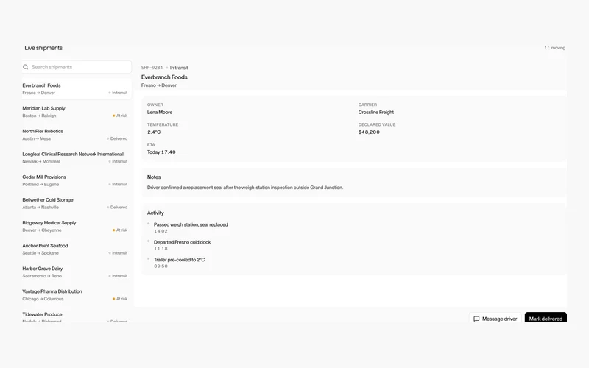Click the chat bubble icon on Message driver
Screen dimensions: 589x368
[476, 319]
